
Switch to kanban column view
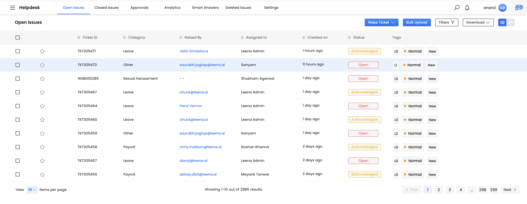click(x=511, y=22)
